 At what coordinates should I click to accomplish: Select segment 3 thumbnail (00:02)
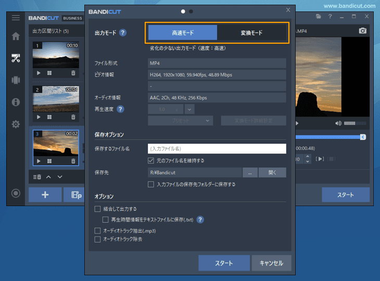tap(56, 143)
